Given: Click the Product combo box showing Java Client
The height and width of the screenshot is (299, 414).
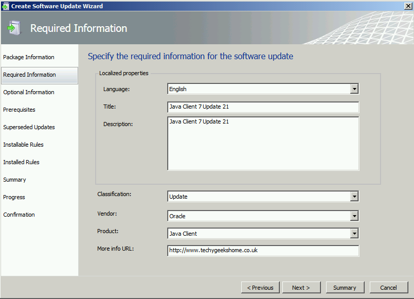Looking at the screenshot, I should tap(263, 234).
